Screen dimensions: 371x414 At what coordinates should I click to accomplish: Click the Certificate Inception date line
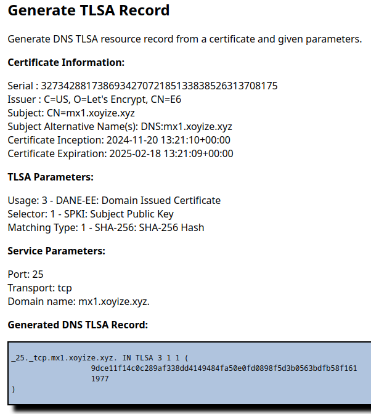click(x=119, y=140)
